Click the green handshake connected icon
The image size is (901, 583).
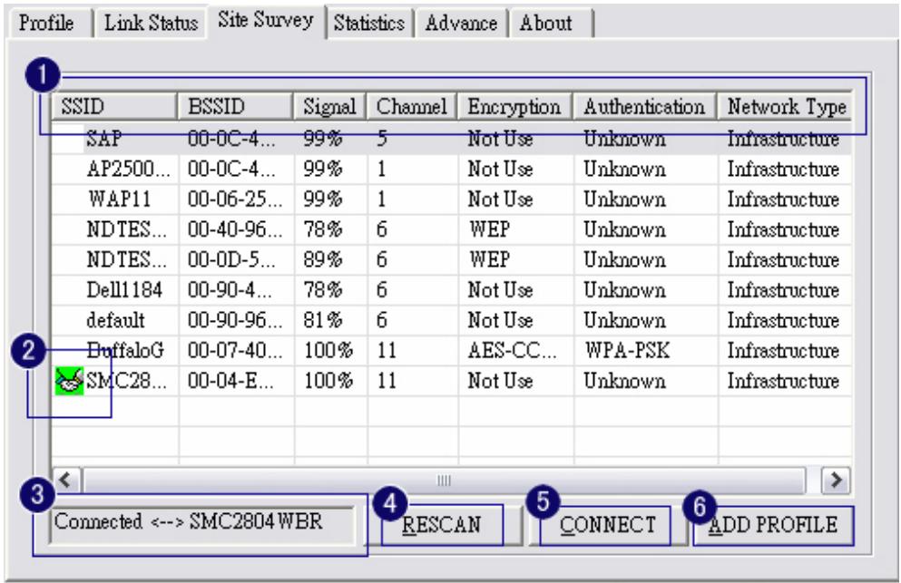pyautogui.click(x=69, y=381)
